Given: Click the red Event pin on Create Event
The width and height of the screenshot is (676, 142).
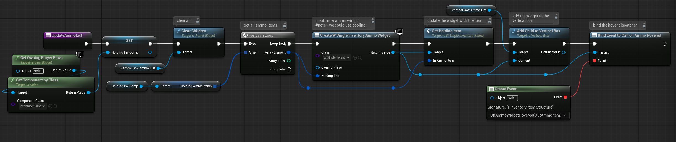Looking at the screenshot, I should [565, 97].
